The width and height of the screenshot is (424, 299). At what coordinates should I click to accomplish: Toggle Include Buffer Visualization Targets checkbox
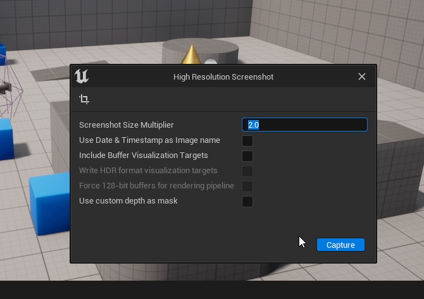pyautogui.click(x=247, y=156)
